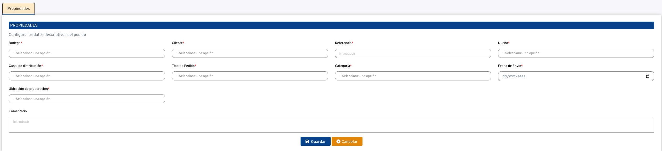Click the Referencia field label
Image resolution: width=662 pixels, height=151 pixels.
(343, 43)
